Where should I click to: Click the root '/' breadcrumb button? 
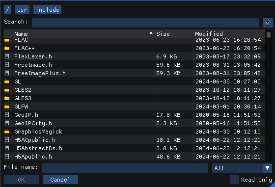click(7, 10)
